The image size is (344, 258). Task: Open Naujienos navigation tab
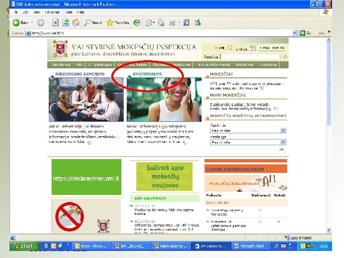point(62,64)
